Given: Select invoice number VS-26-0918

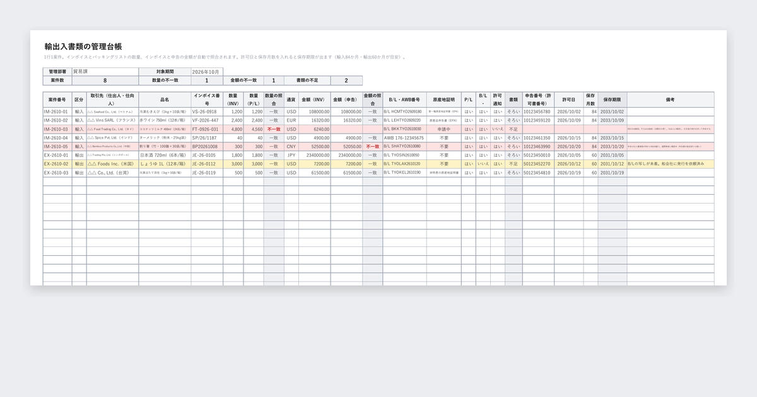Looking at the screenshot, I should click(x=207, y=112).
